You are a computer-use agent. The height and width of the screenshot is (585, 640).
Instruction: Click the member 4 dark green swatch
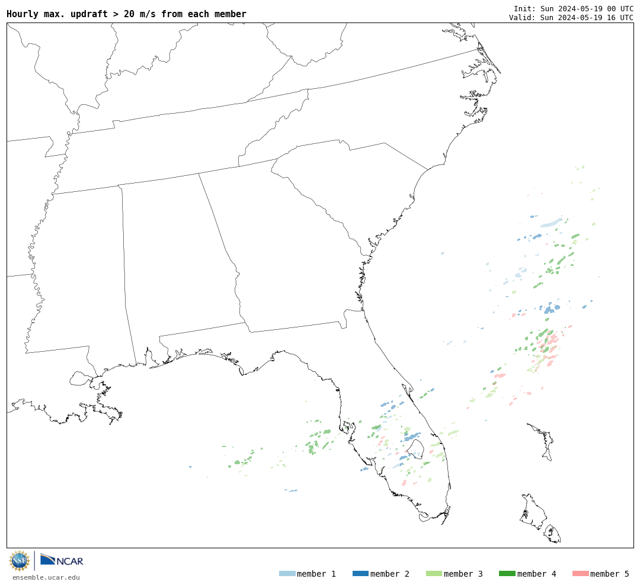[x=507, y=574]
